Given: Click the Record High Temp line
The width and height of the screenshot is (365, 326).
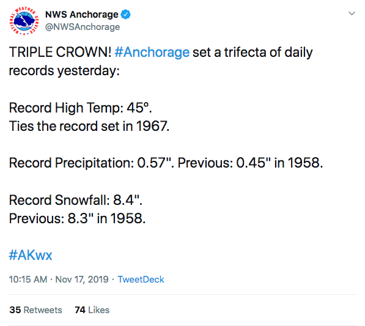Looking at the screenshot, I should point(80,108).
